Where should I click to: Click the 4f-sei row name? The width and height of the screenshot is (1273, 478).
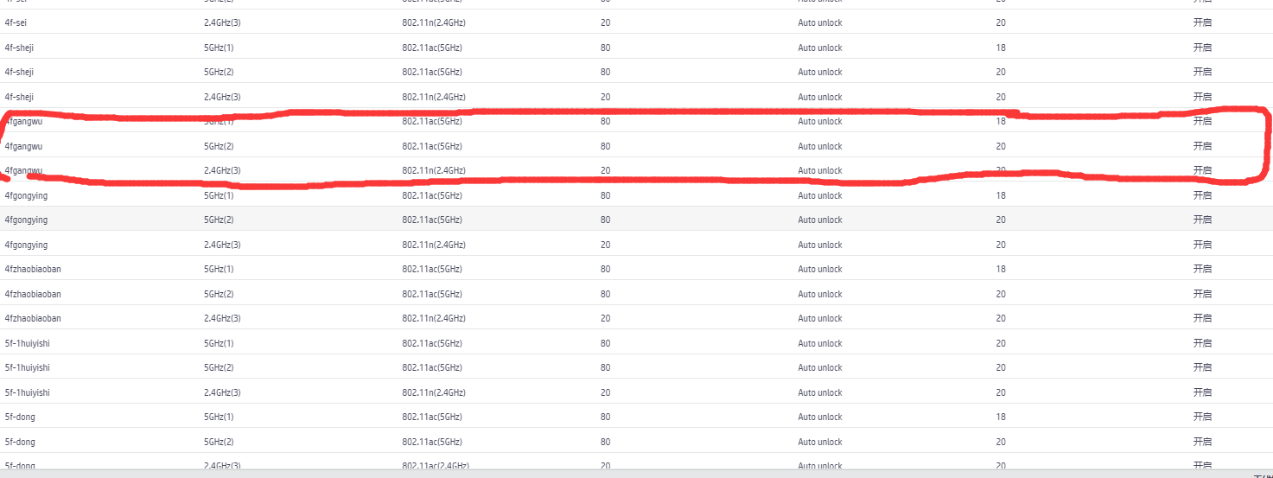click(16, 22)
